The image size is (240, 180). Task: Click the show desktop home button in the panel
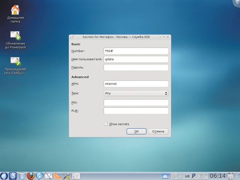pyautogui.click(x=165, y=176)
